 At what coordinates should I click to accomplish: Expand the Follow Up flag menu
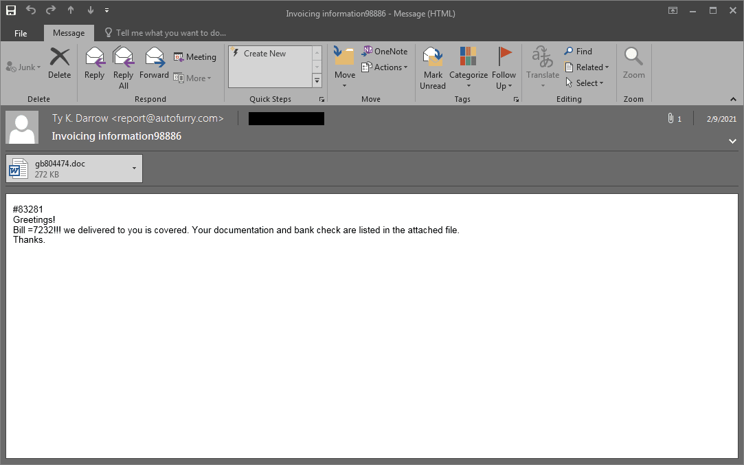click(504, 67)
